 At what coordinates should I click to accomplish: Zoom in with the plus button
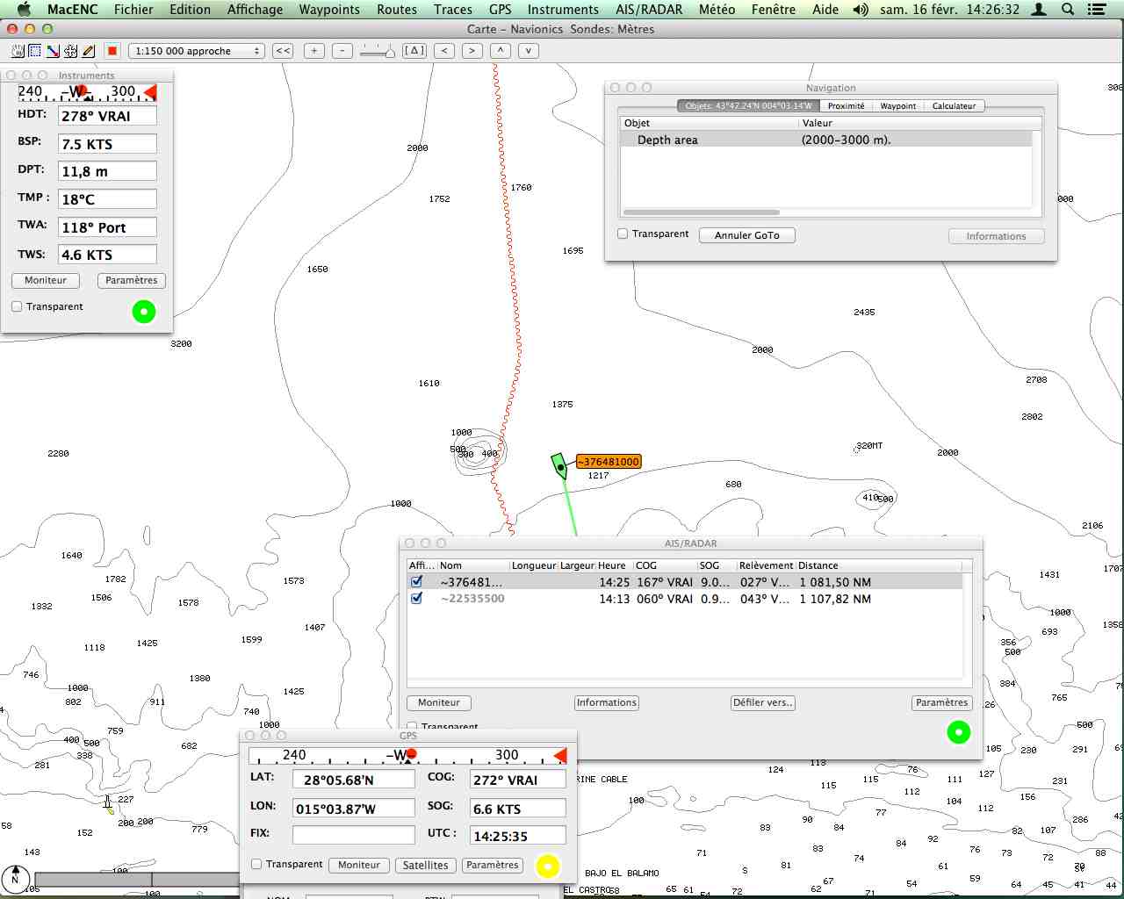click(x=314, y=51)
